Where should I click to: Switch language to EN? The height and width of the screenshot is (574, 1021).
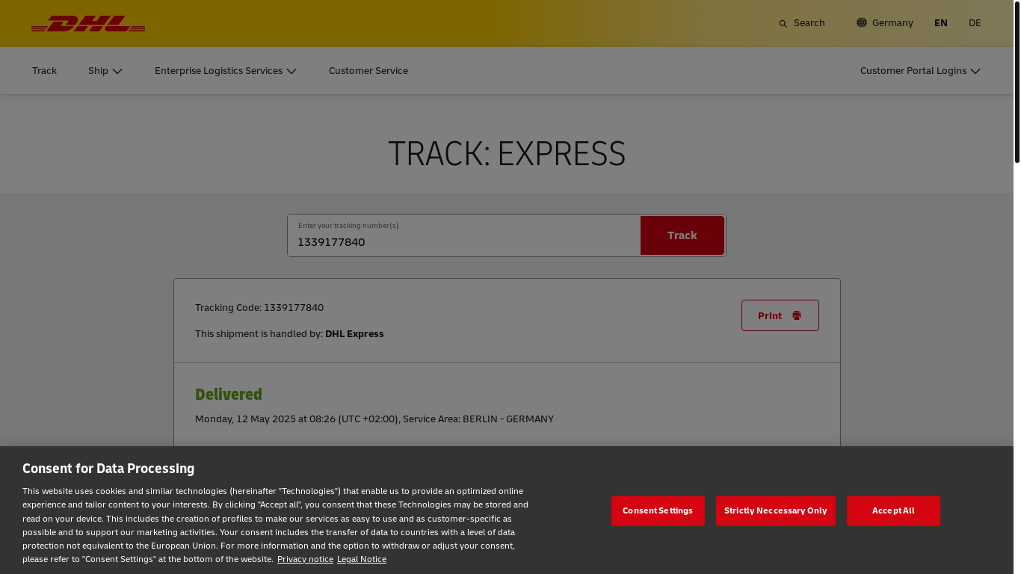(941, 23)
